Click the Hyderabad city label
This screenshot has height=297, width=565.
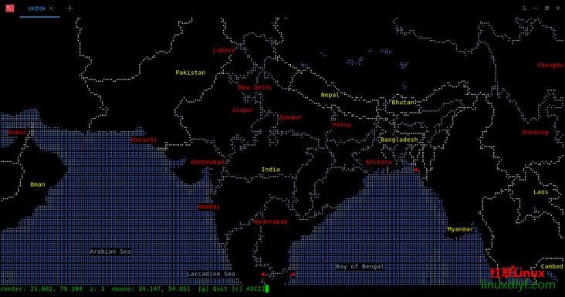(271, 221)
